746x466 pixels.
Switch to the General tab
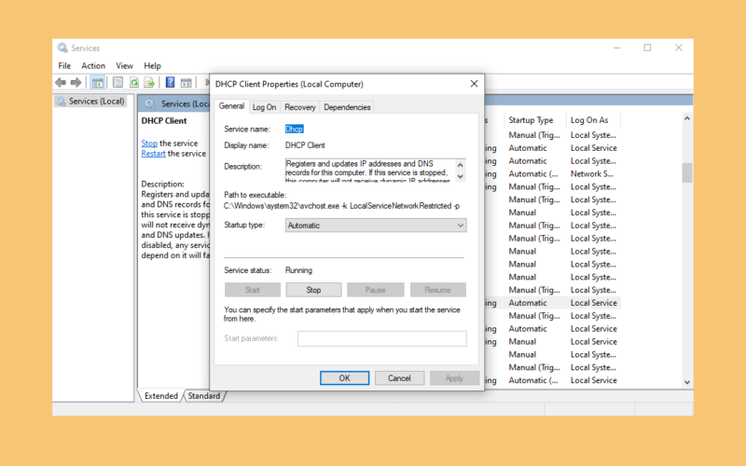[231, 106]
